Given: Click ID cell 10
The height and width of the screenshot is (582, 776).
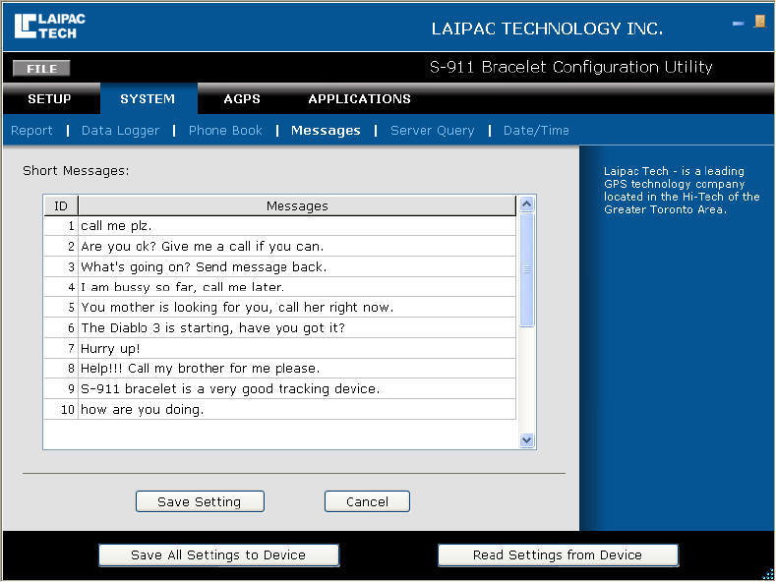Looking at the screenshot, I should coord(61,410).
